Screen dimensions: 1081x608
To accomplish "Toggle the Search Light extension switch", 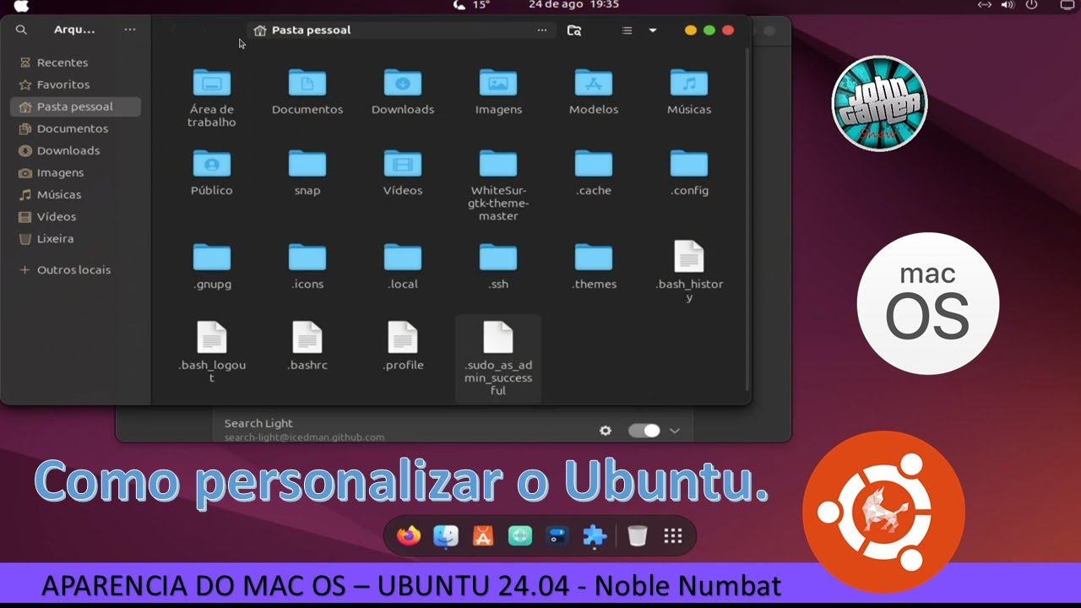I will point(644,431).
